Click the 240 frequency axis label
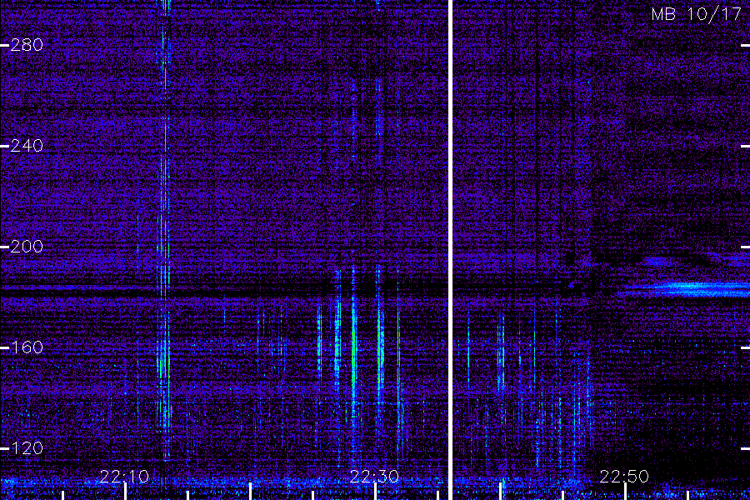The width and height of the screenshot is (750, 500). pos(27,146)
